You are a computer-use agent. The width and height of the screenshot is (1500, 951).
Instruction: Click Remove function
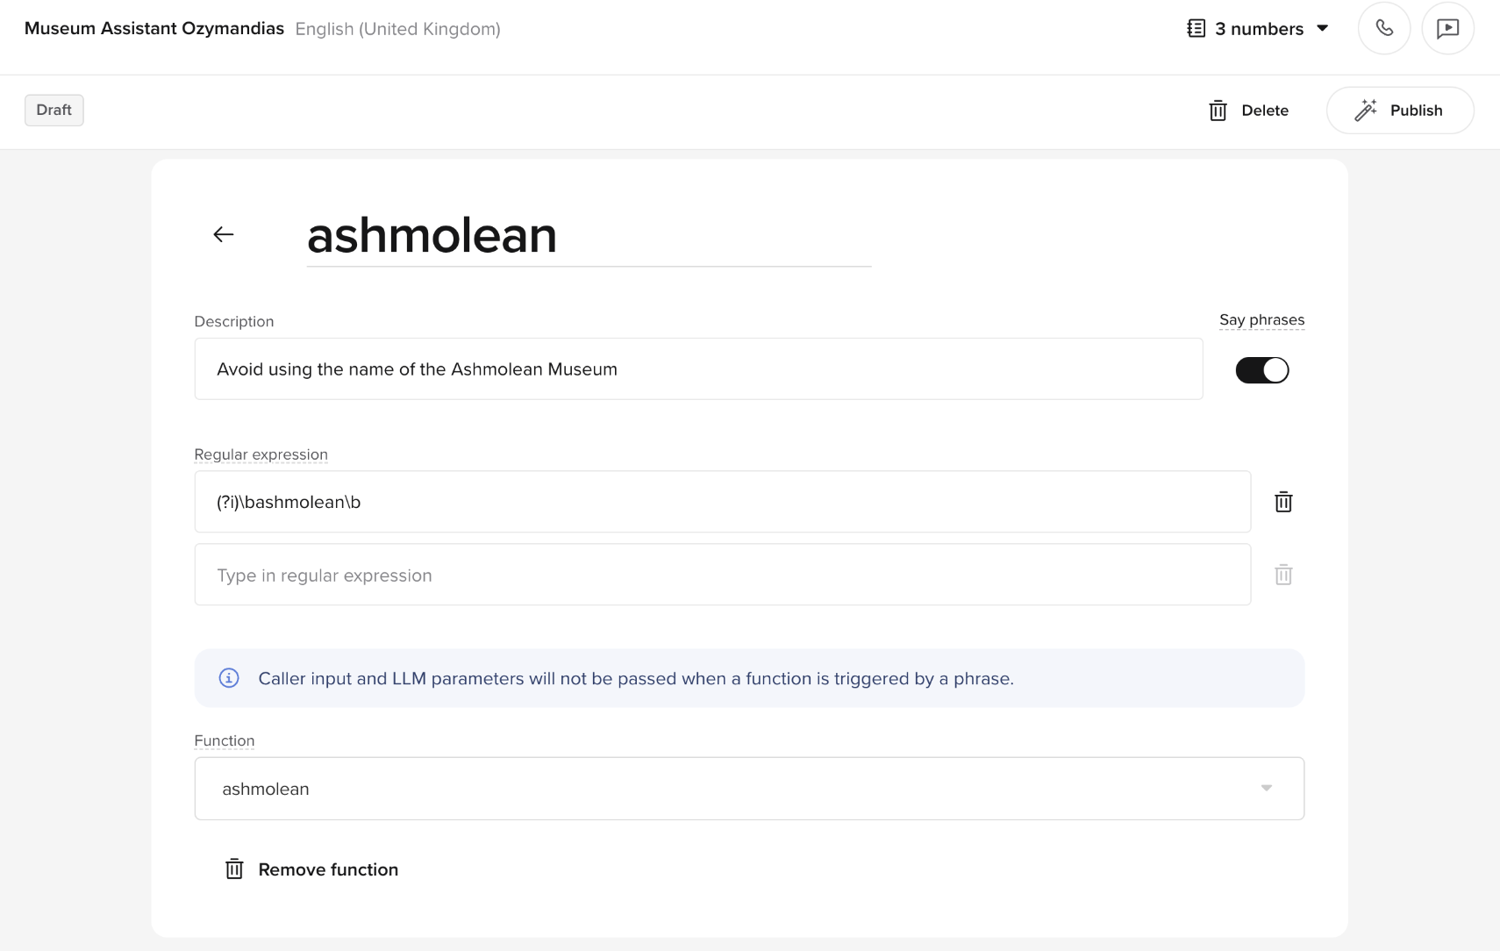(x=327, y=869)
